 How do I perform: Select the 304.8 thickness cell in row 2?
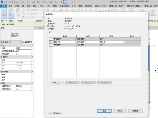tap(111, 42)
